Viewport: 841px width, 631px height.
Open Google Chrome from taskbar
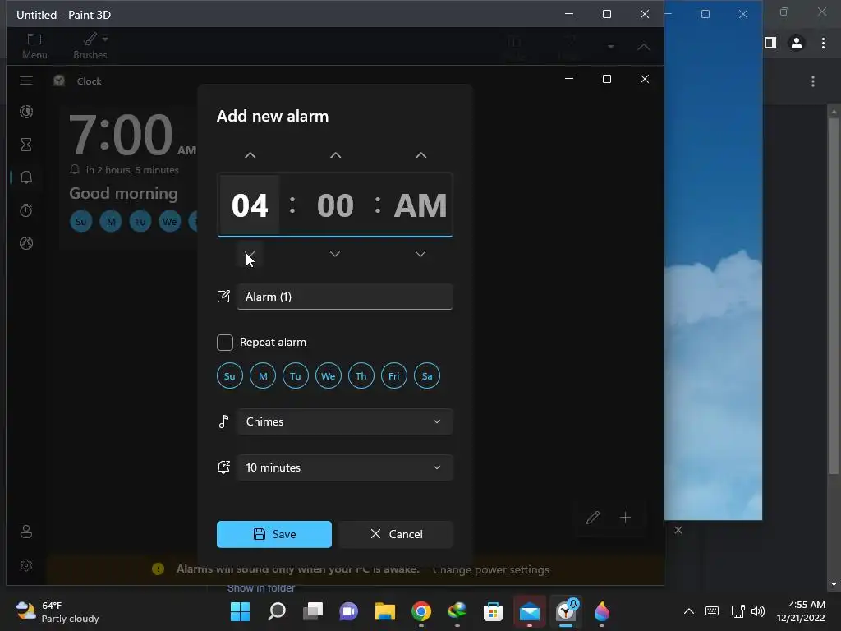(421, 611)
